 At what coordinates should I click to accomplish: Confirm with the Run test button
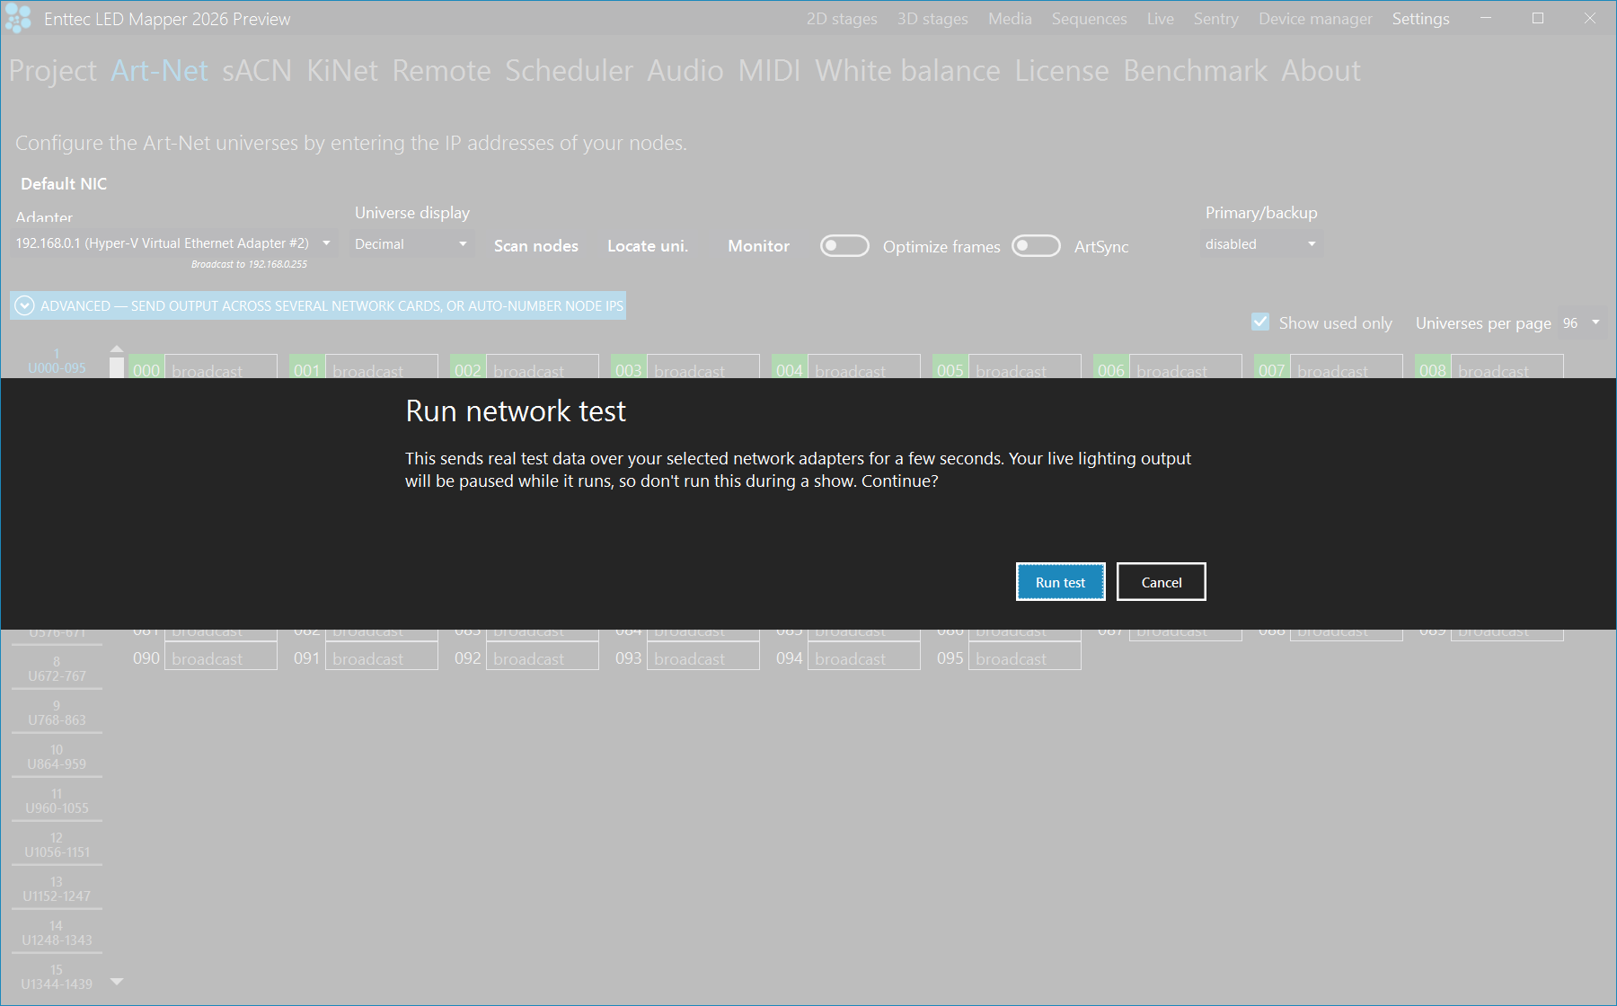pos(1060,582)
